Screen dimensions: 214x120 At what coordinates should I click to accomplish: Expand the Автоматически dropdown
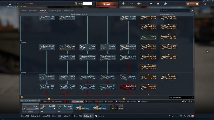coord(181,97)
